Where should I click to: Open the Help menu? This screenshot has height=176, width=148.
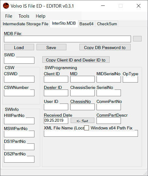click(41, 16)
